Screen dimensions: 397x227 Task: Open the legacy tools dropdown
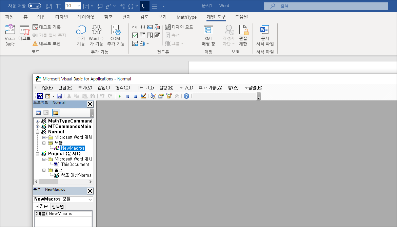pyautogui.click(x=144, y=43)
